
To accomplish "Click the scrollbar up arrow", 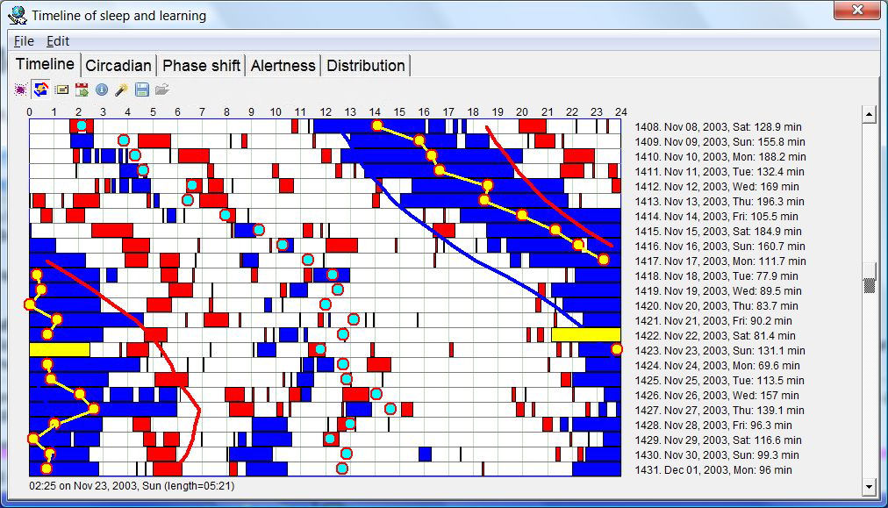I will [x=870, y=114].
